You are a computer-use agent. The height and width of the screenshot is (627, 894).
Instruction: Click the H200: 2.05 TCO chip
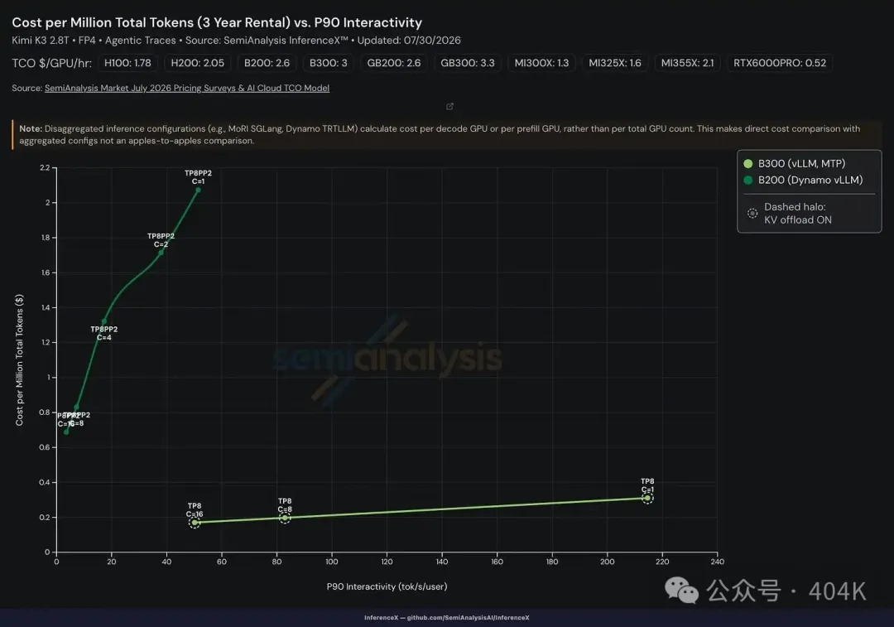pyautogui.click(x=198, y=63)
